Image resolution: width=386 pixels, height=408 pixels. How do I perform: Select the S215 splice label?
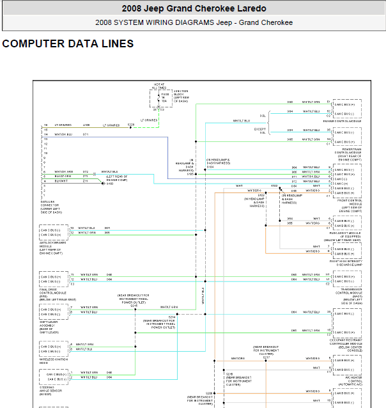coord(134,306)
